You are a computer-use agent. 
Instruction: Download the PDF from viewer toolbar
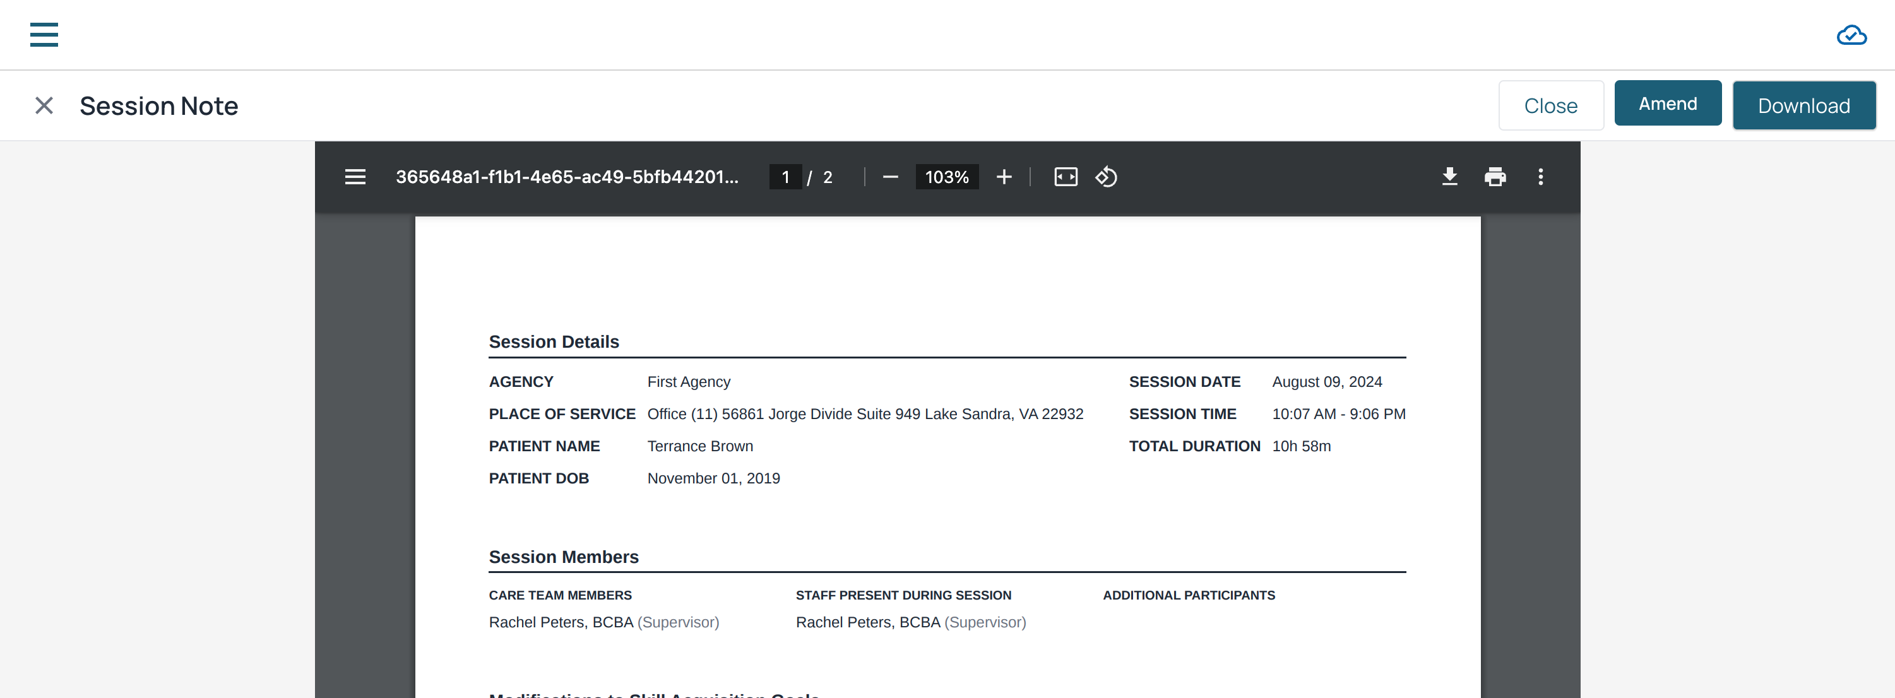[x=1449, y=177]
